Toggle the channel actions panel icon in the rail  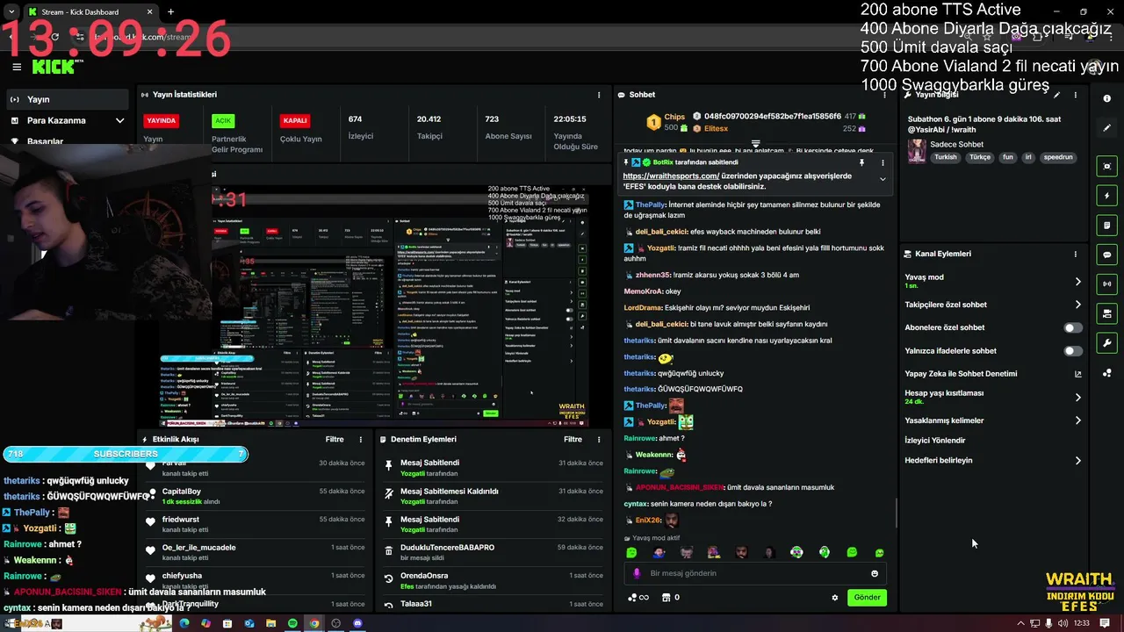(1107, 313)
